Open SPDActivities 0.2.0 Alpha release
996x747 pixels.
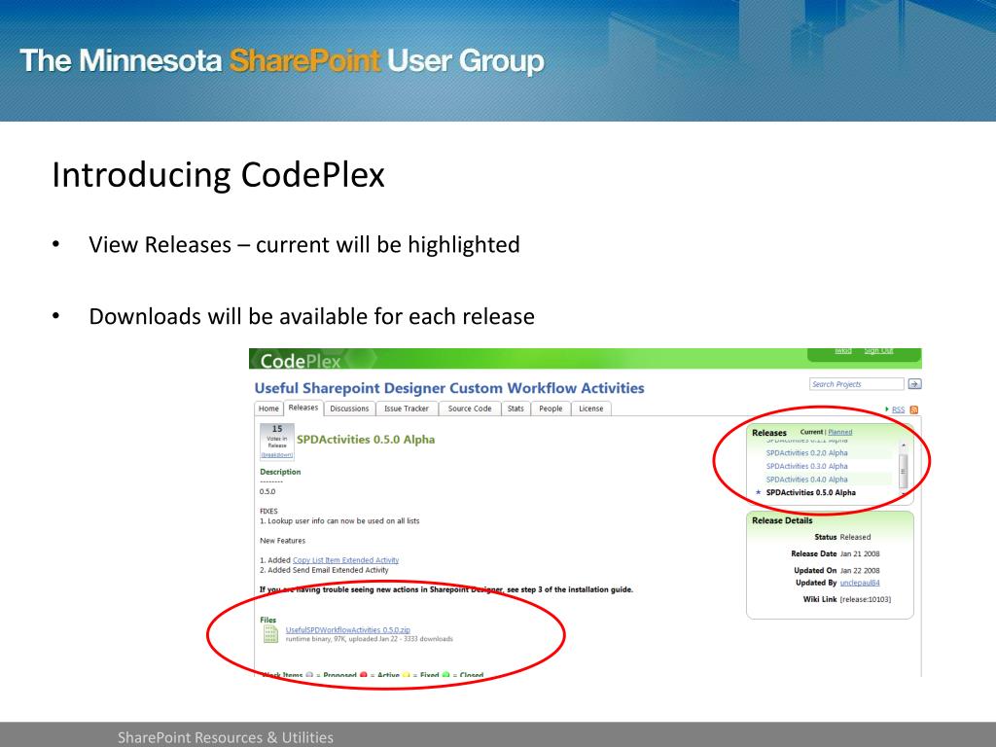806,453
